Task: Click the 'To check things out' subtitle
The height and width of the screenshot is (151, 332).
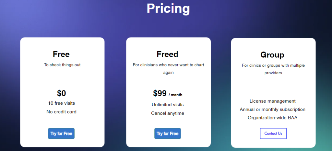Action: pos(62,65)
